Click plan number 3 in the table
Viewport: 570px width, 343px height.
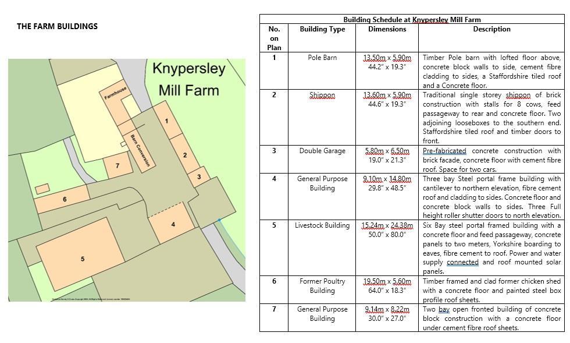(274, 150)
